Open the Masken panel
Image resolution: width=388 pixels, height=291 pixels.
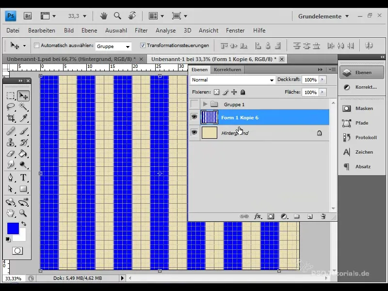[x=361, y=108]
